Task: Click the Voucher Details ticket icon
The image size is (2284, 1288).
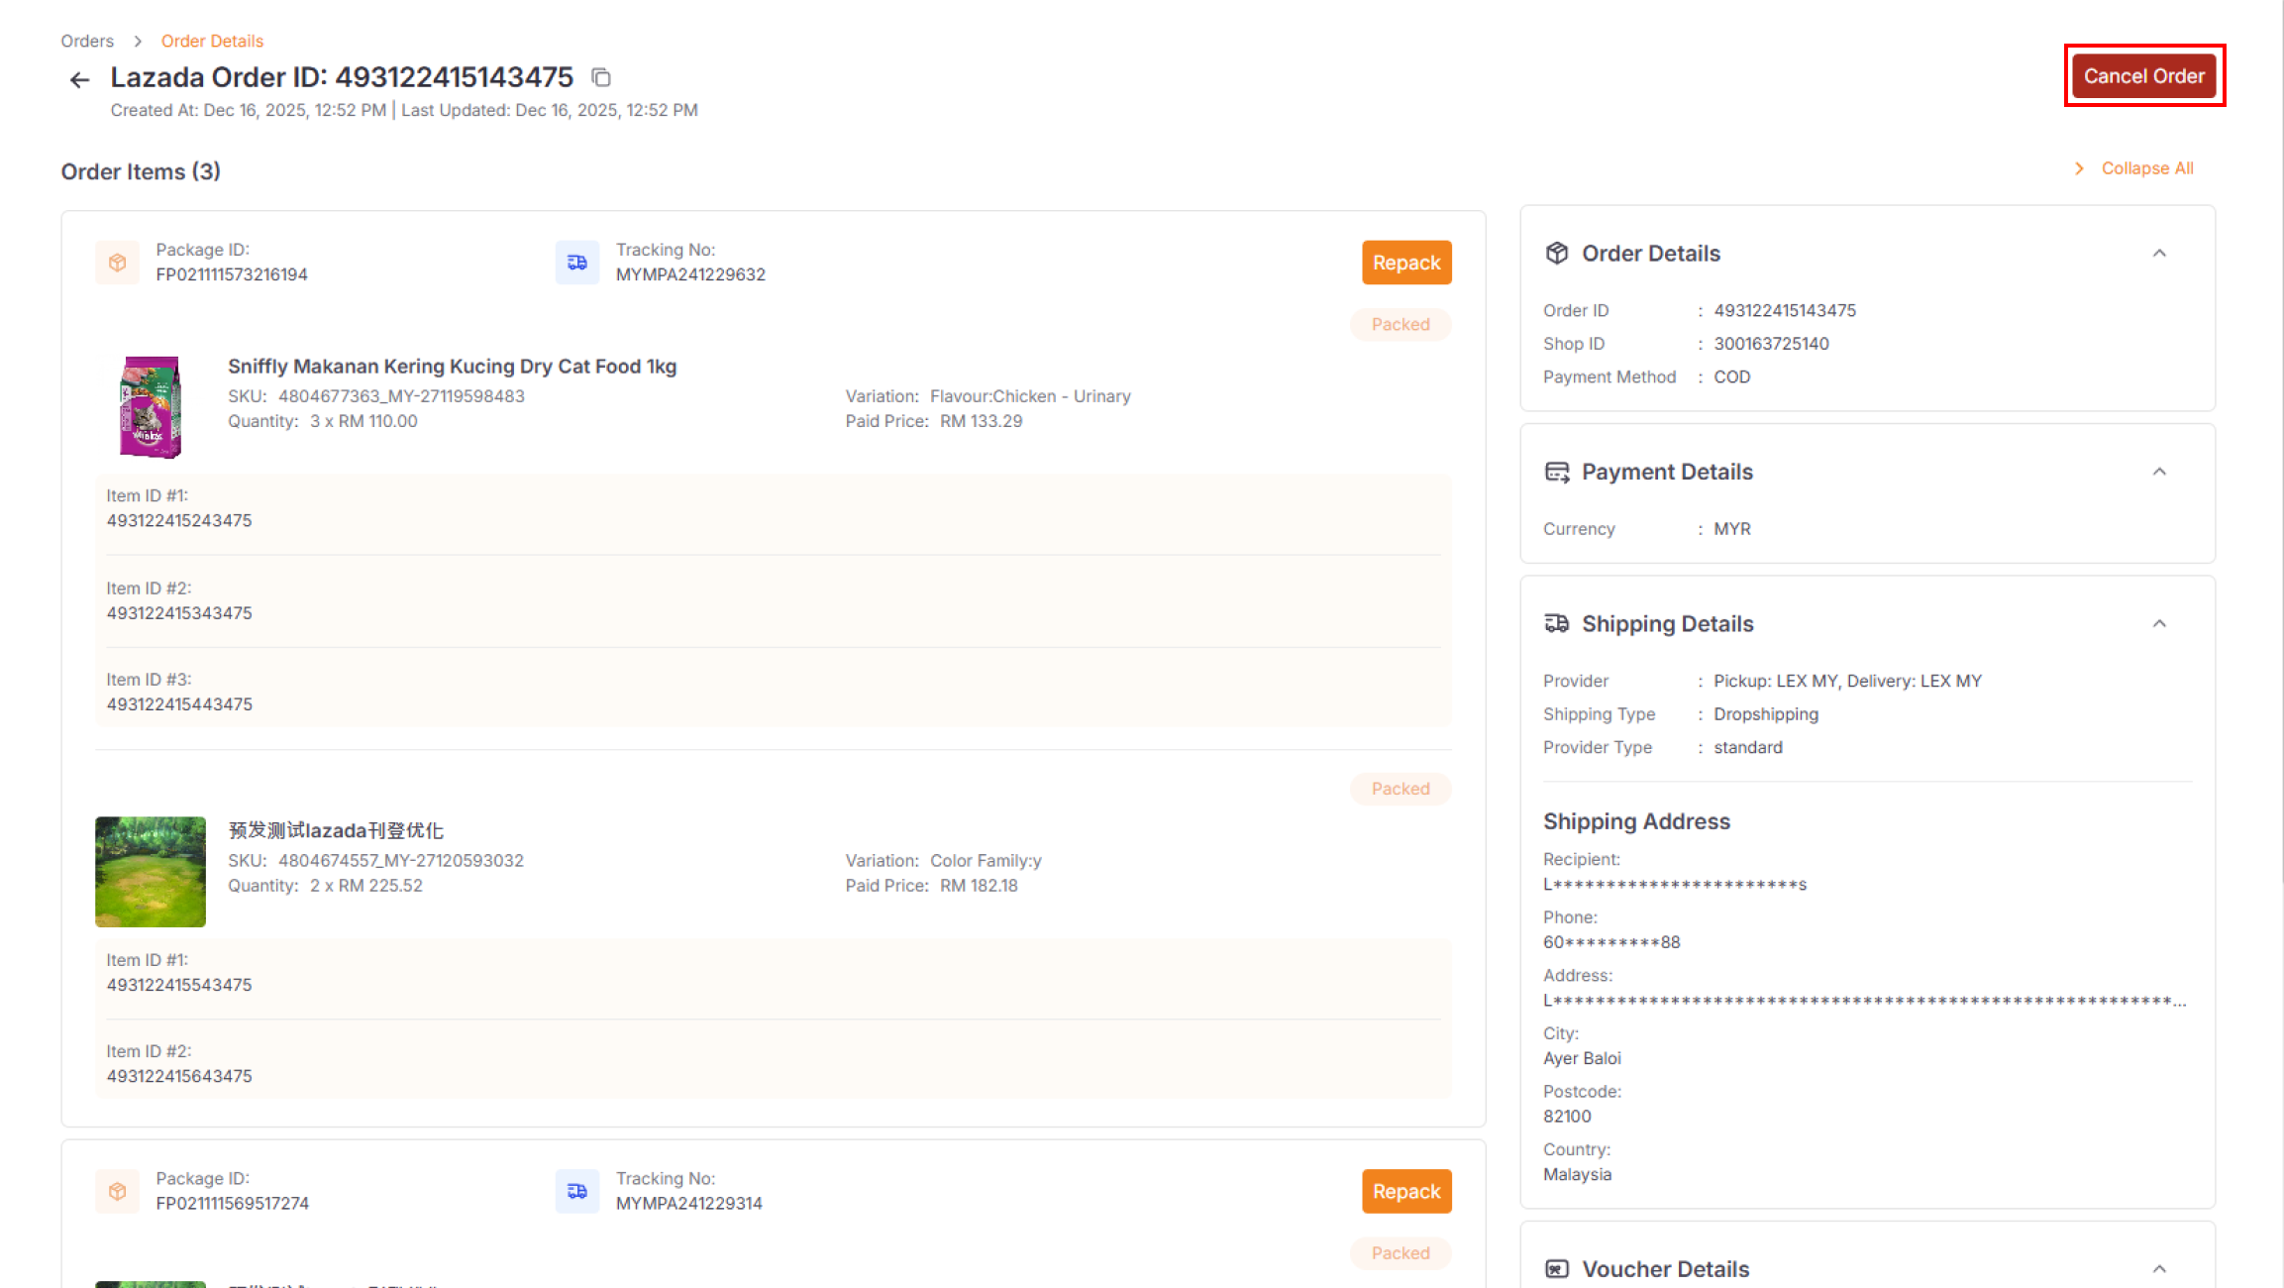Action: [x=1556, y=1268]
